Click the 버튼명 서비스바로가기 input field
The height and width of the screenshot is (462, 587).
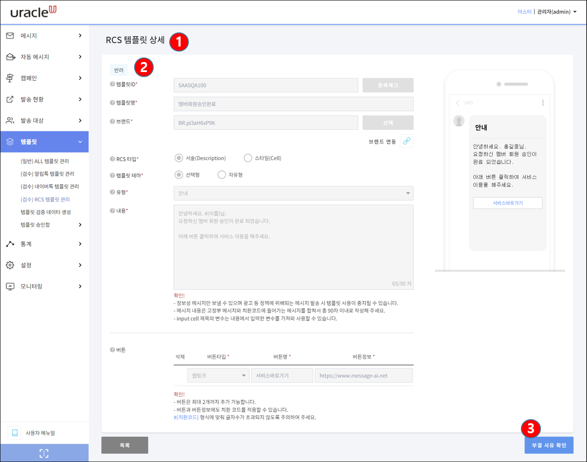[282, 375]
